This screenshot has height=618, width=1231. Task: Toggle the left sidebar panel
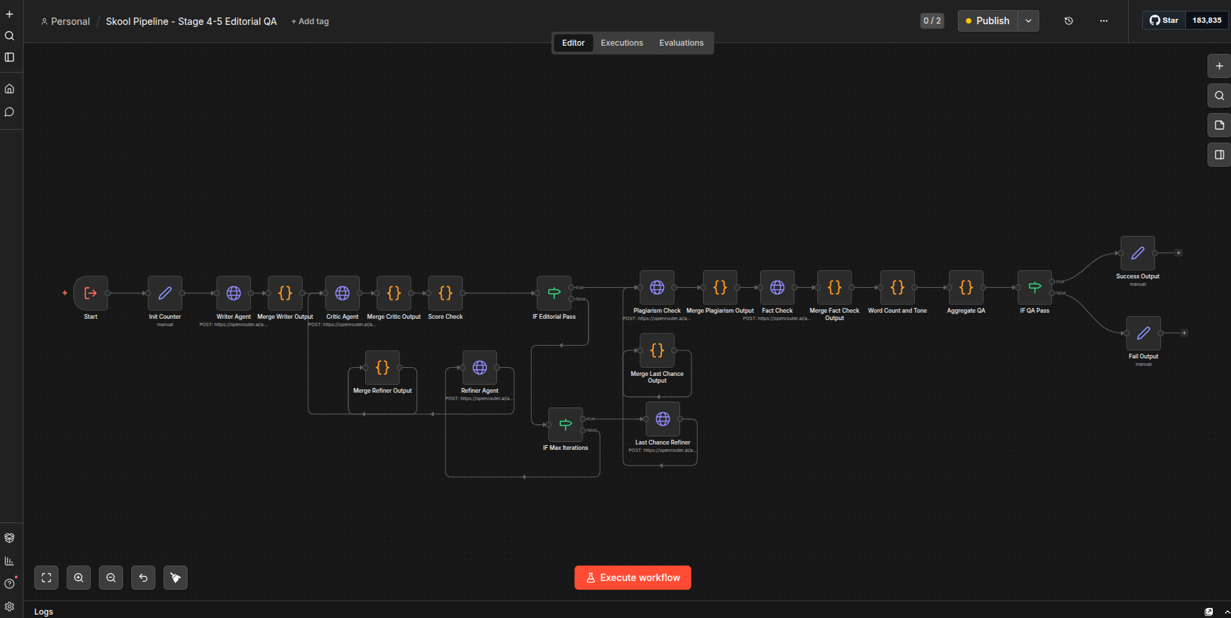9,57
